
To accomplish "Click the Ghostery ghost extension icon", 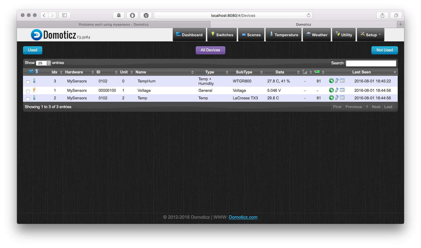I will click(119, 15).
